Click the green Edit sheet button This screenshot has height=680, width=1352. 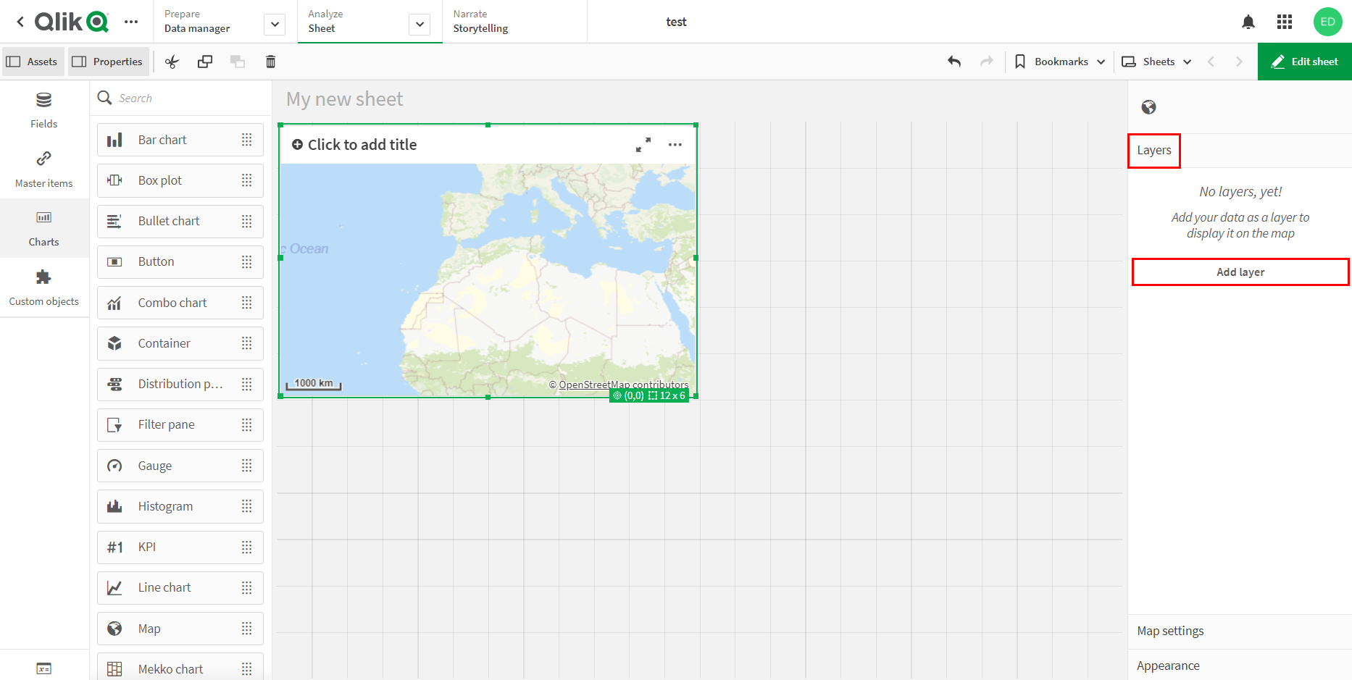1304,62
